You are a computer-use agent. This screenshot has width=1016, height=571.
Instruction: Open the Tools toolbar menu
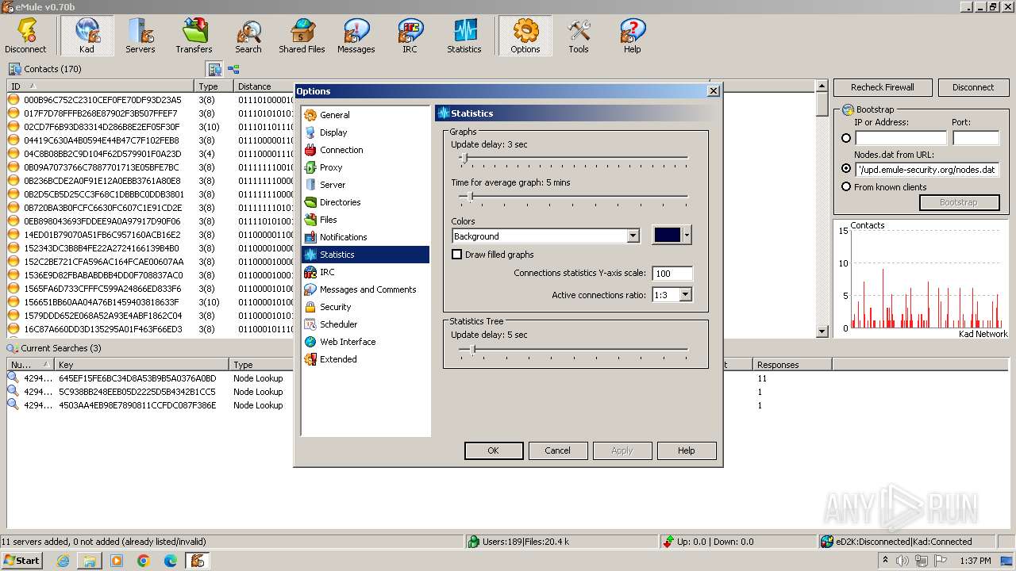pyautogui.click(x=579, y=36)
